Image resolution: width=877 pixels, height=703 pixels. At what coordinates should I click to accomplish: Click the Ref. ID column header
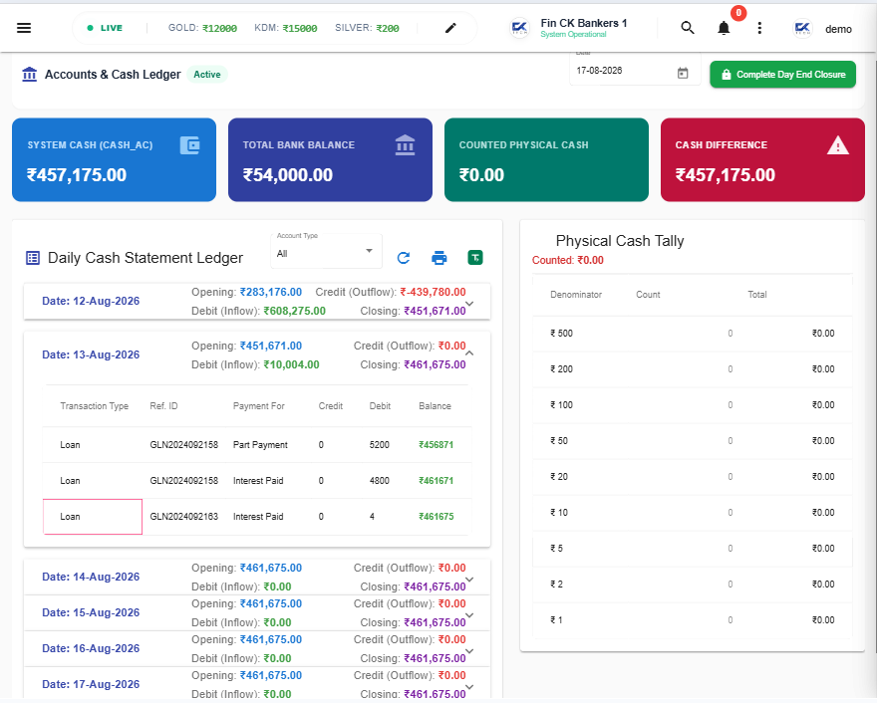click(x=163, y=406)
